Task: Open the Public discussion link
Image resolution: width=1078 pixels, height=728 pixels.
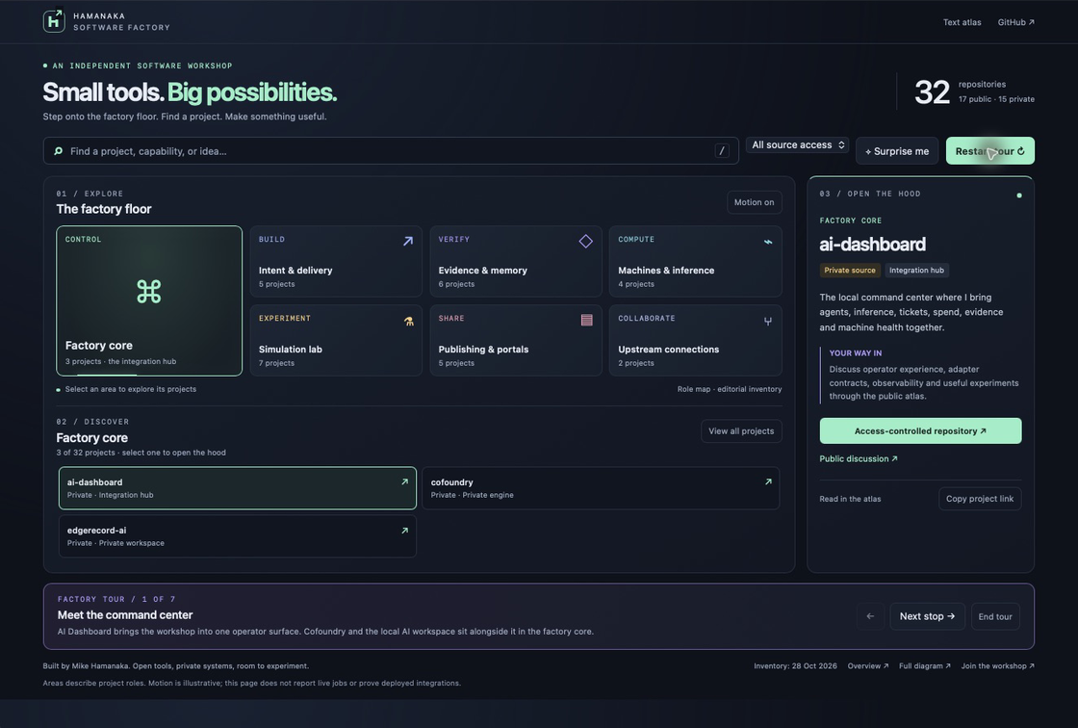Action: click(x=858, y=458)
